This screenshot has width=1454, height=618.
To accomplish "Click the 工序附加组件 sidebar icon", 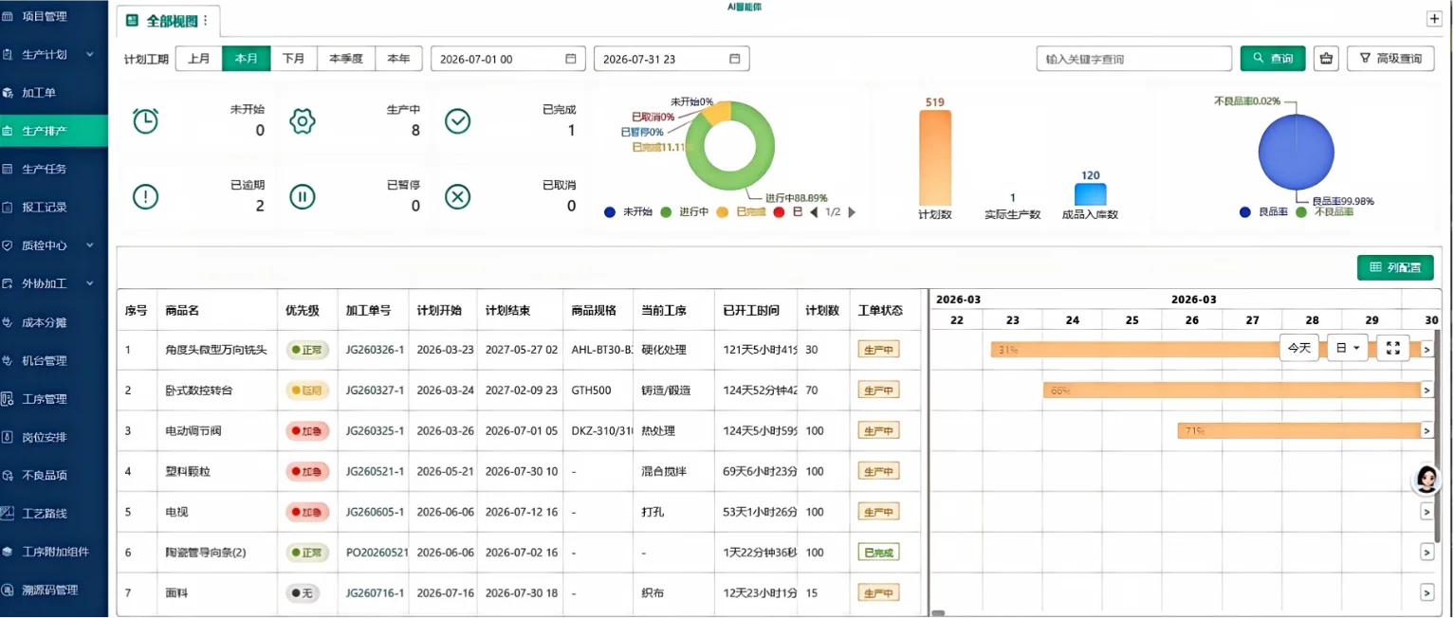I will [8, 552].
